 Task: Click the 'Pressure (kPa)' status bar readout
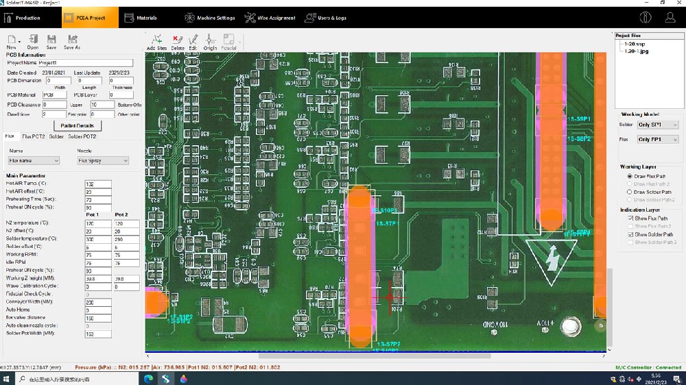click(x=177, y=367)
